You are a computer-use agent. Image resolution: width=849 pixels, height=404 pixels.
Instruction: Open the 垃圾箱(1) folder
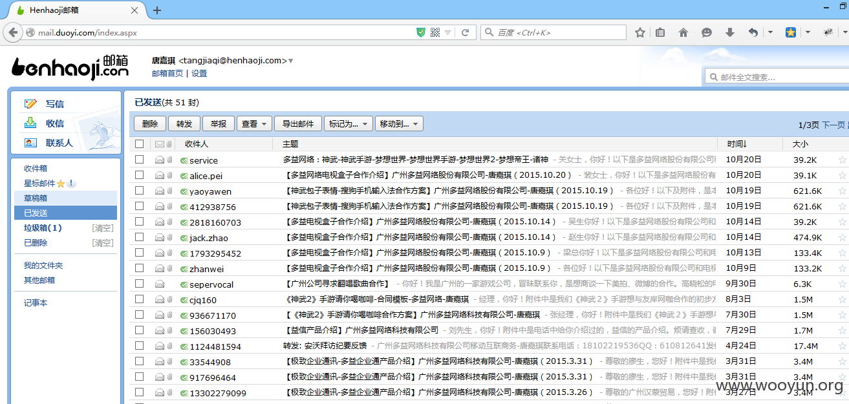click(x=43, y=228)
